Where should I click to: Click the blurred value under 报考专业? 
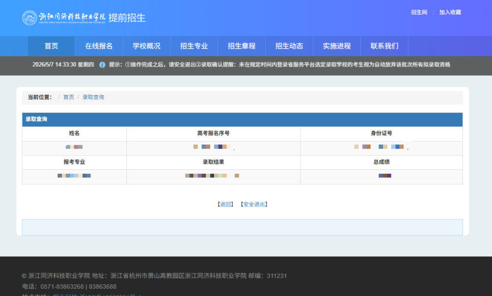(x=74, y=176)
